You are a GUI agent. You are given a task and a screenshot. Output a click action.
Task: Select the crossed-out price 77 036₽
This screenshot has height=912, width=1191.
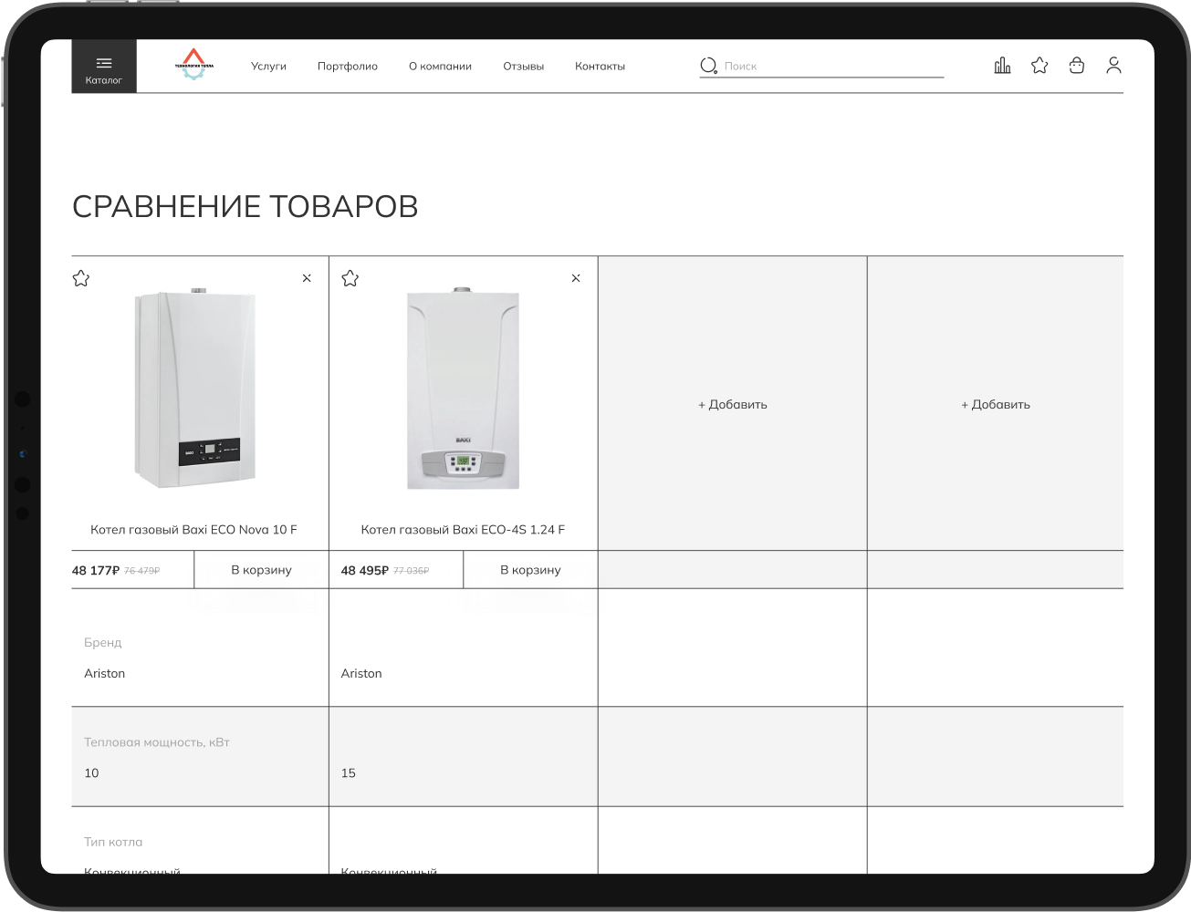(x=411, y=571)
